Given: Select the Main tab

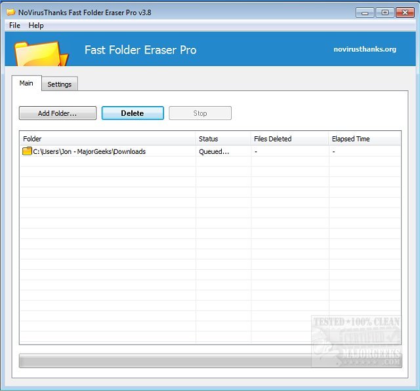Looking at the screenshot, I should pos(26,83).
